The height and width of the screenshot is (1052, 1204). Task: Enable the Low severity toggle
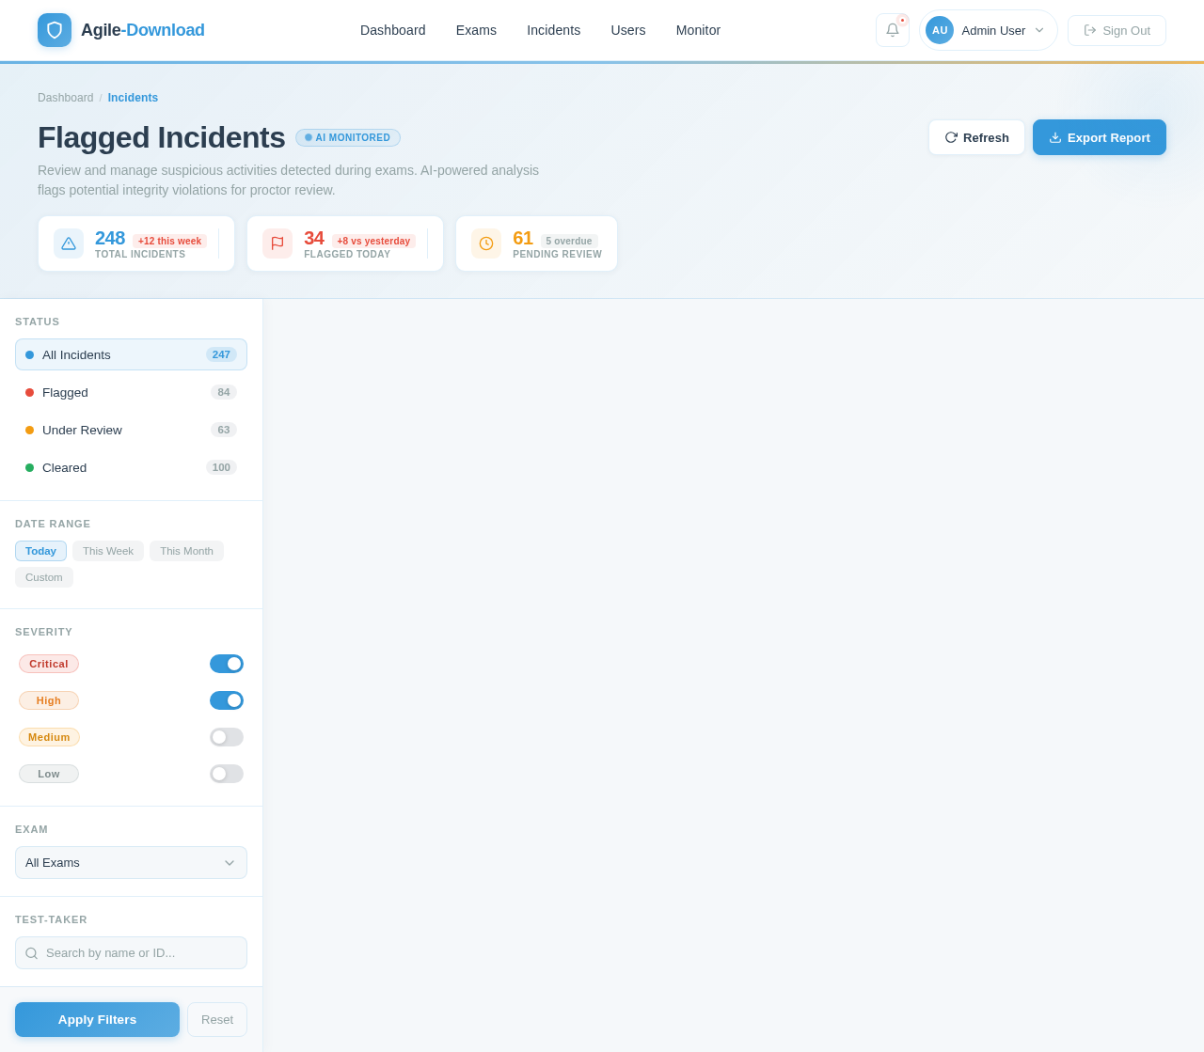(x=227, y=774)
